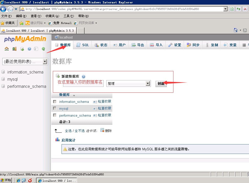
Task: Click the 启用统计 link
Action: [x=68, y=140]
